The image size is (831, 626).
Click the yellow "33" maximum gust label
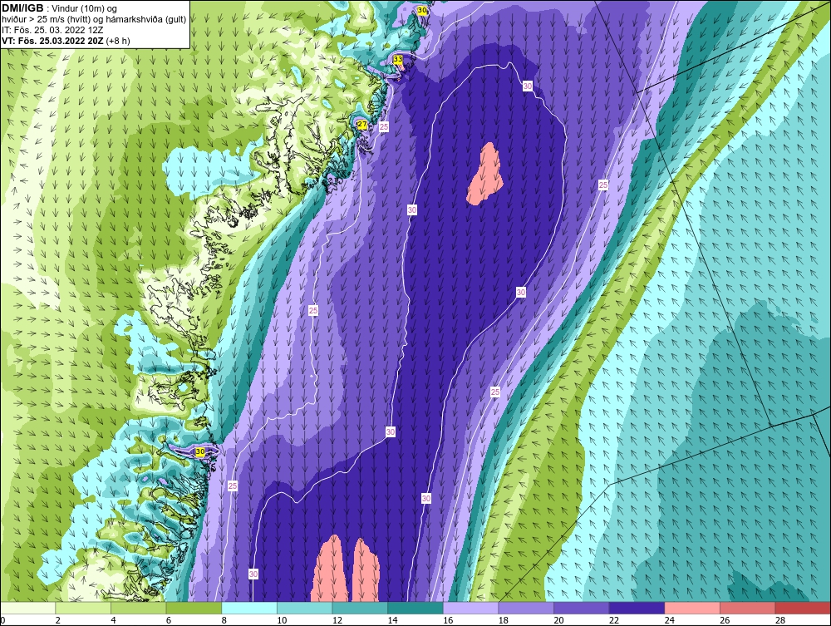click(398, 59)
